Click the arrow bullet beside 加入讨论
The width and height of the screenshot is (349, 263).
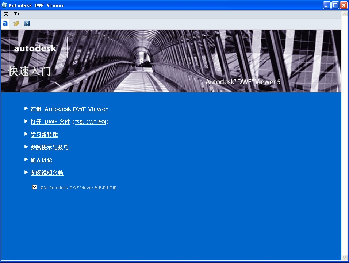click(x=26, y=159)
